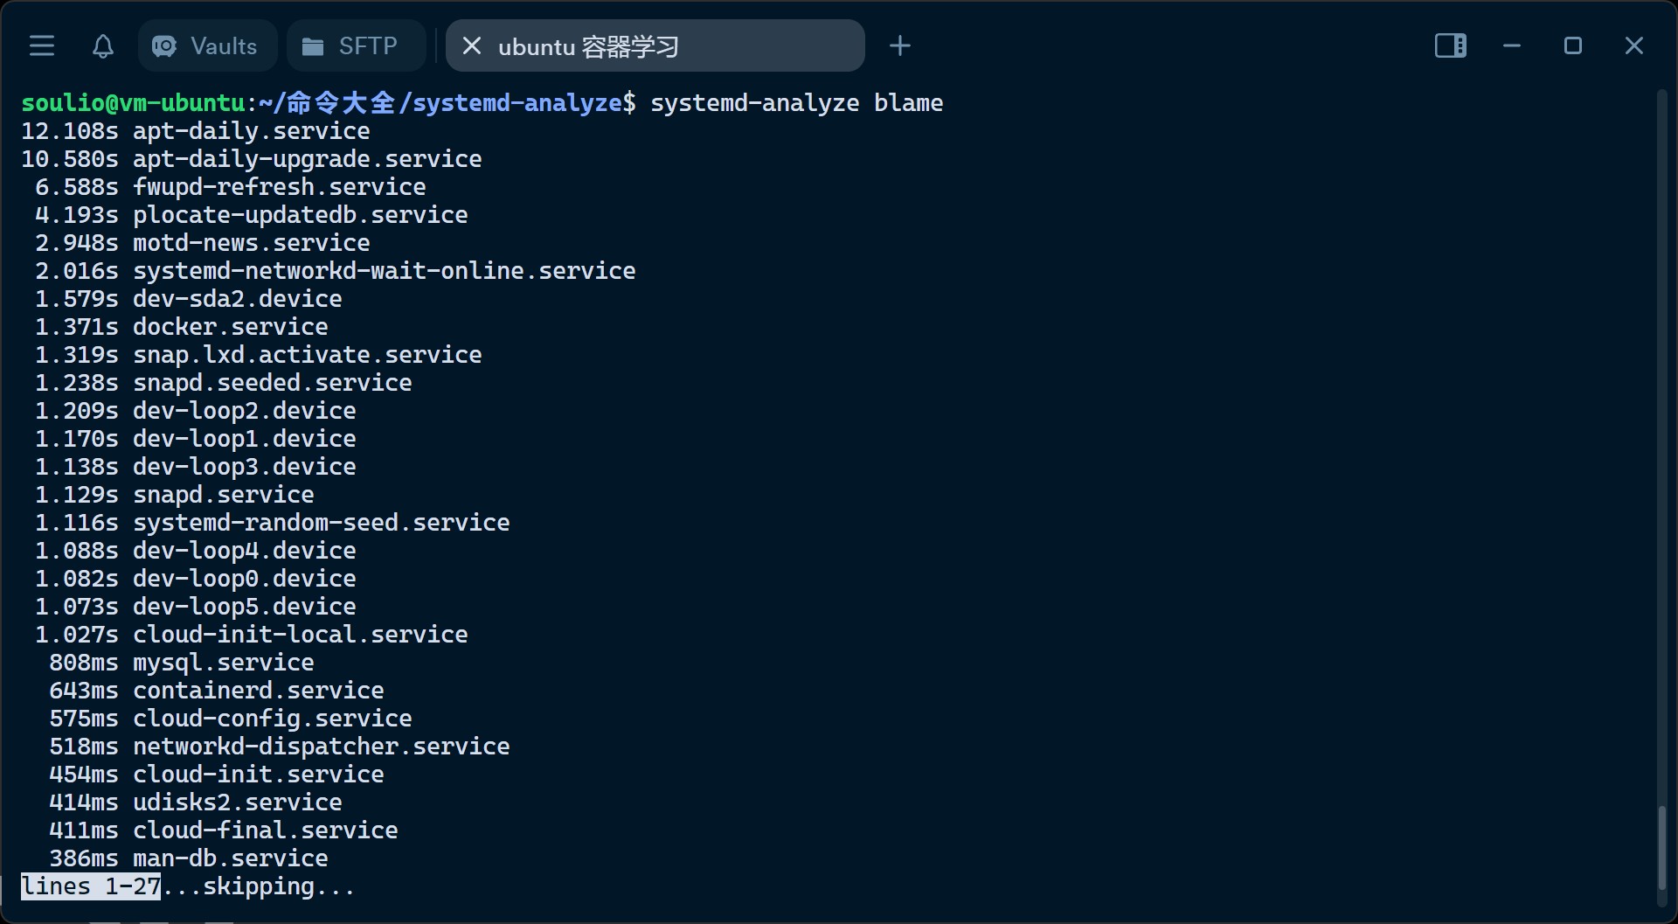Viewport: 1678px width, 924px height.
Task: Click the dev-loop1.device line
Action: coord(196,439)
